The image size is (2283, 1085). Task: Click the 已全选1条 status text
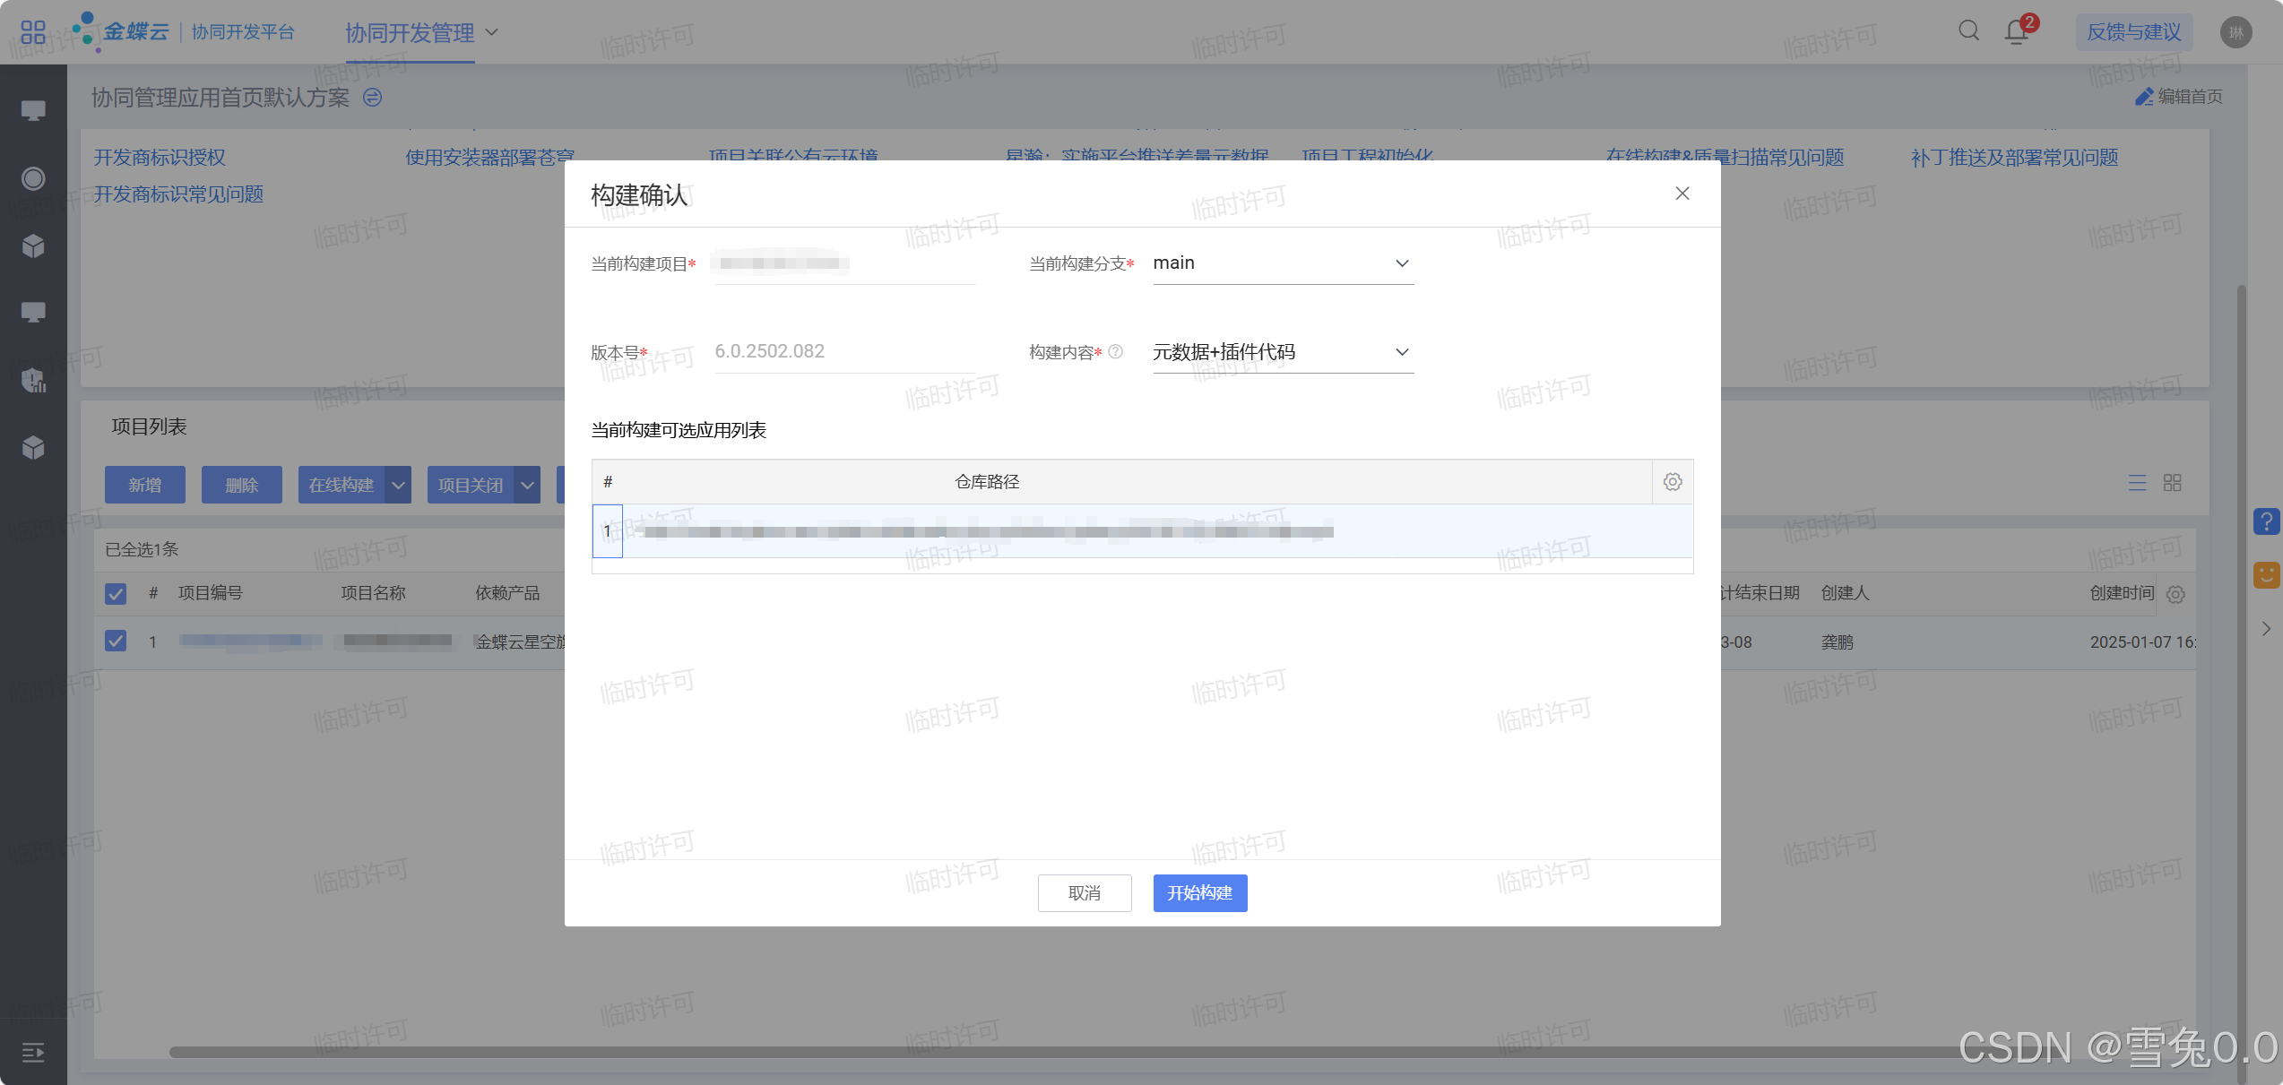tap(142, 549)
